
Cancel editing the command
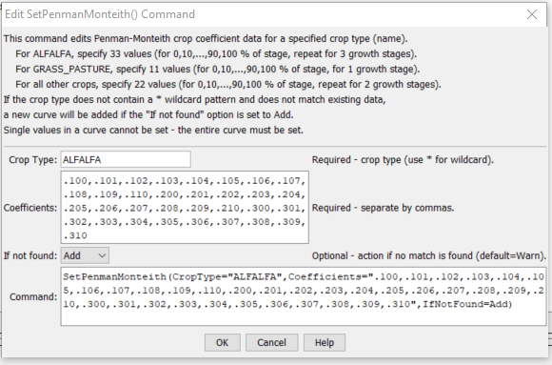[272, 342]
